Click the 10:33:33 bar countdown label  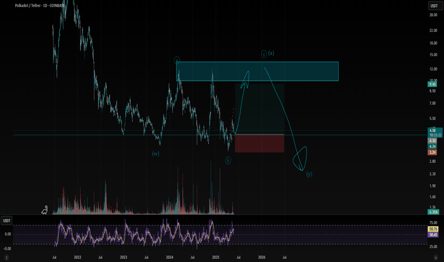point(435,135)
